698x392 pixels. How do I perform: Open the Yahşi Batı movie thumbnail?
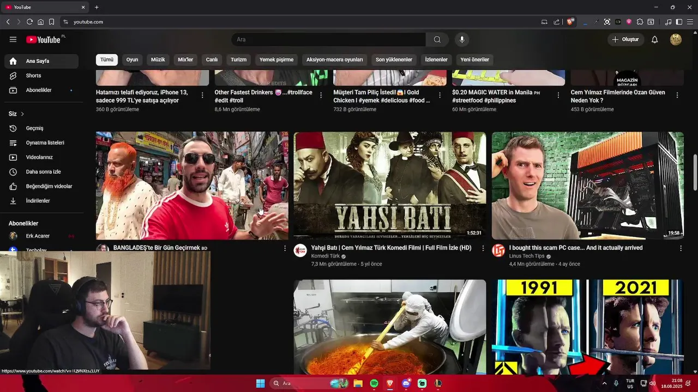pyautogui.click(x=390, y=186)
